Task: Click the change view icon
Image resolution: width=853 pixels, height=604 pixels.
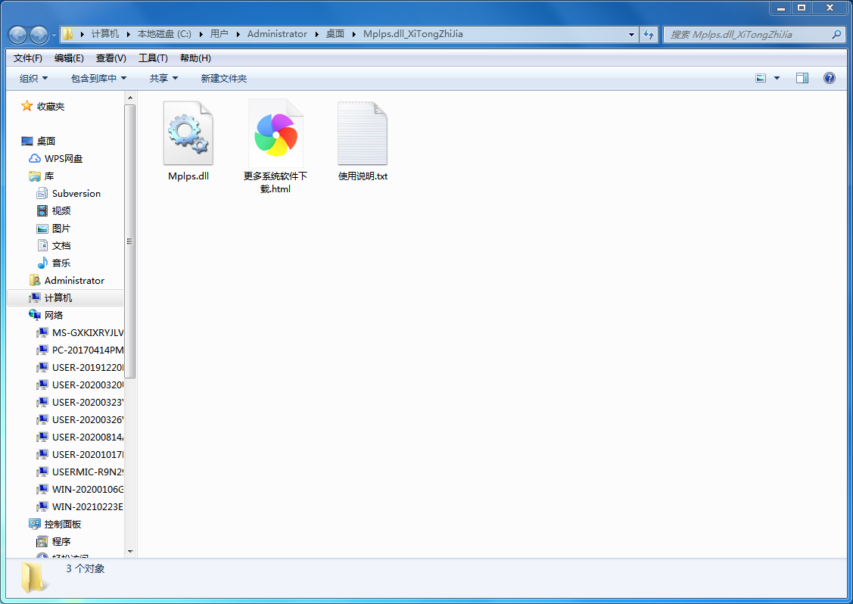Action: click(761, 78)
